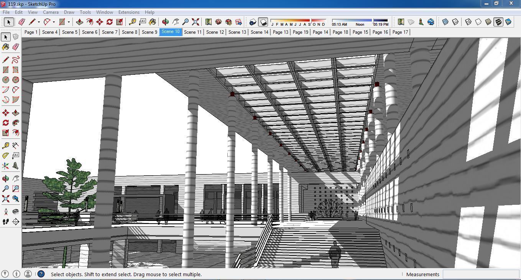The image size is (521, 280).
Task: Open the Help menu
Action: 150,12
